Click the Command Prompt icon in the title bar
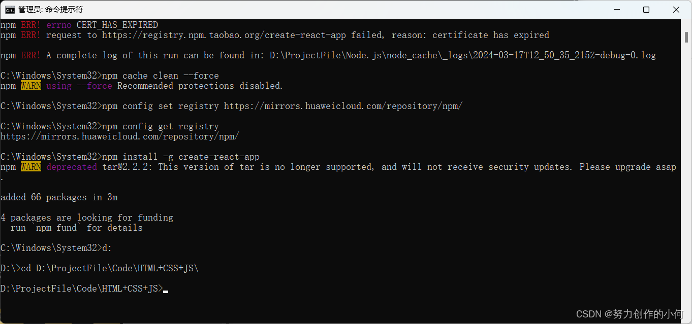This screenshot has width=692, height=324. click(x=10, y=9)
